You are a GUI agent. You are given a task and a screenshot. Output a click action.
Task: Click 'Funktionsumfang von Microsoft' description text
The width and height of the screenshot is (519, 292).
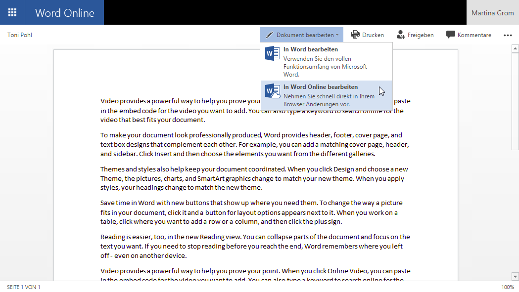coord(325,67)
